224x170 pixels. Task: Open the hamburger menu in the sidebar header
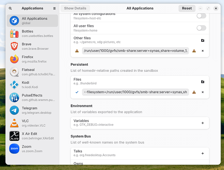coord(54,8)
